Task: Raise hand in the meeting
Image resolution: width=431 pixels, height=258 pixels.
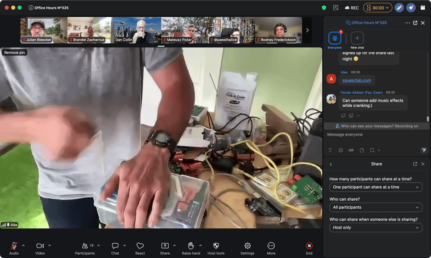Action: 191,248
